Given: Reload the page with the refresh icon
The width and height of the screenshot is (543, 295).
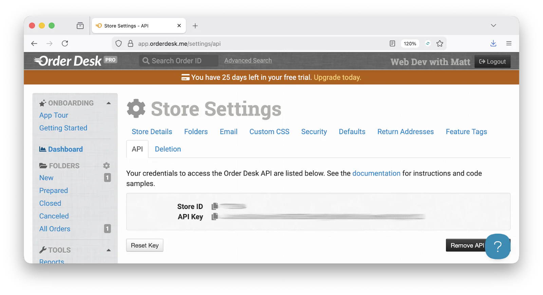Looking at the screenshot, I should click(x=65, y=43).
